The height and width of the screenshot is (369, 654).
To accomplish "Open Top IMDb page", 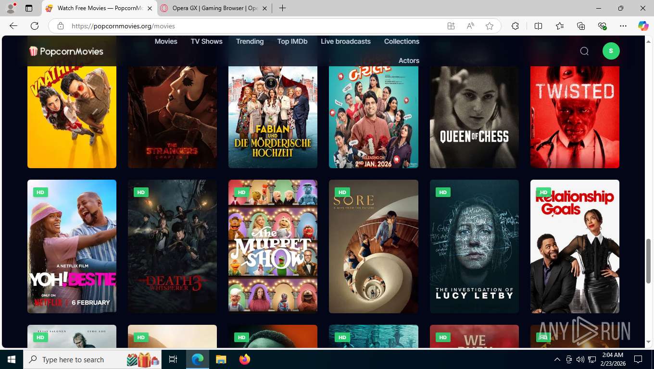I will pos(292,41).
